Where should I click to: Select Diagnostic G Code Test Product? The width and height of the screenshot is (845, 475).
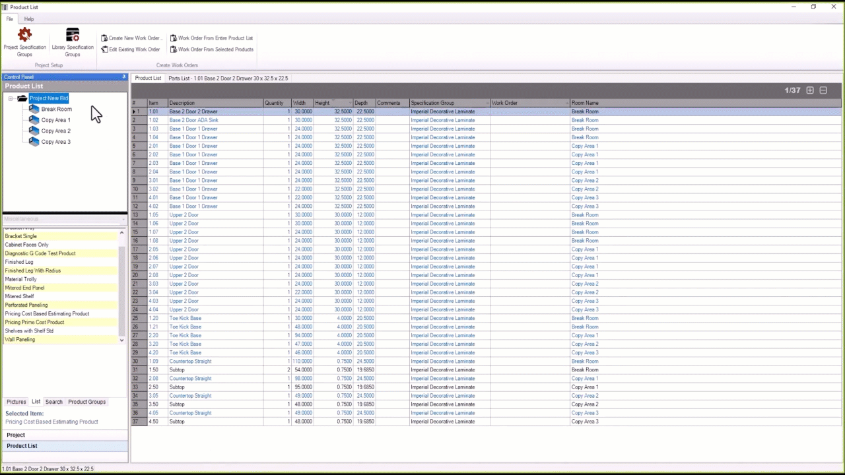(x=61, y=253)
